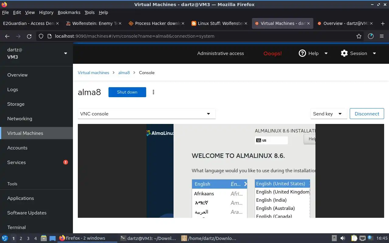Image resolution: width=389 pixels, height=243 pixels.
Task: Click the alma8 breadcrumb link
Action: [124, 73]
